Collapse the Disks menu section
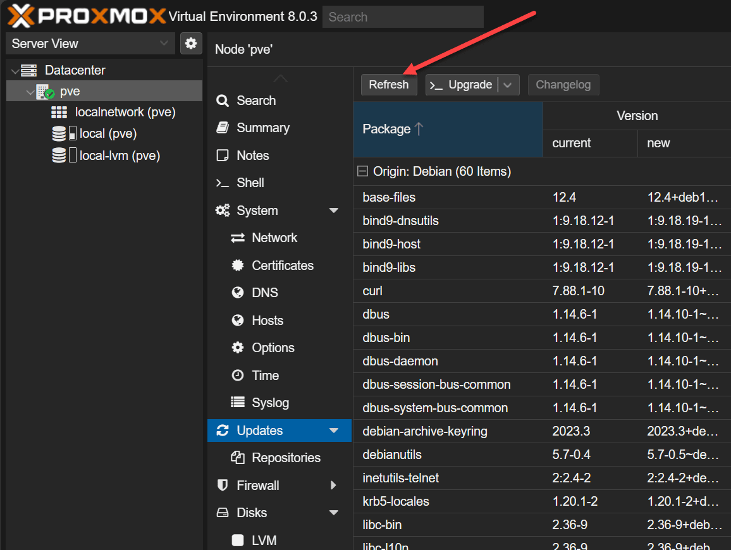 pos(334,513)
